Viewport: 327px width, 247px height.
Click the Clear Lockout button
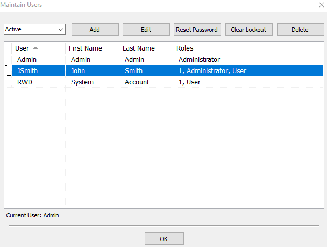(249, 30)
